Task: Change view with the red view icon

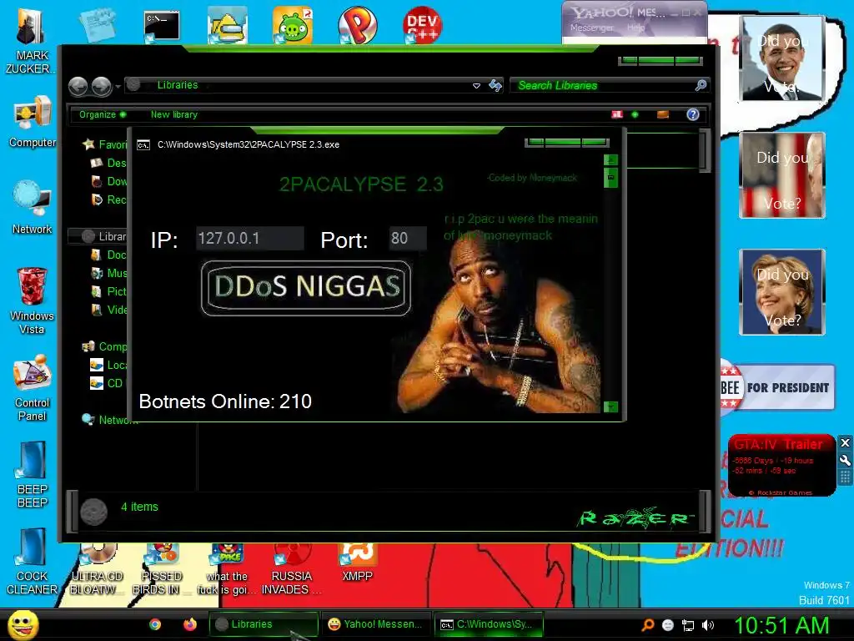Action: (617, 114)
